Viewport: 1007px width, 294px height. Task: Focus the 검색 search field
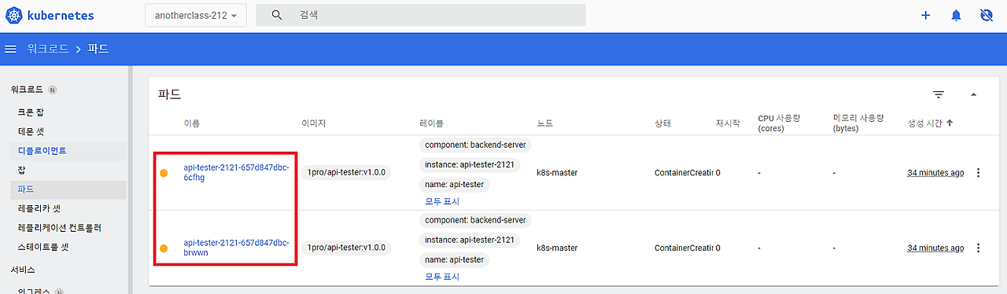tap(421, 15)
